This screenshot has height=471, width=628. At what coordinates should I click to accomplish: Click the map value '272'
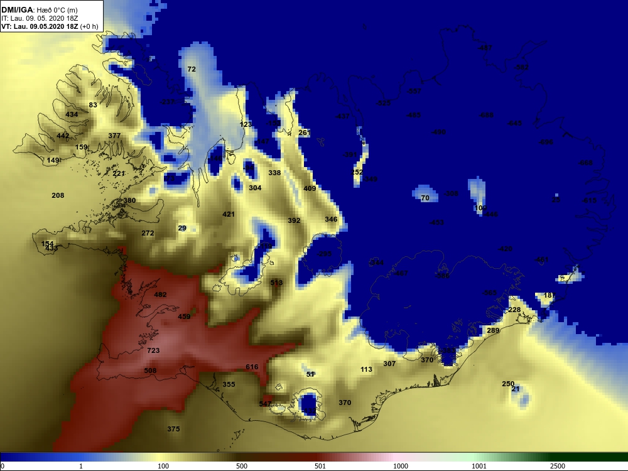(148, 233)
